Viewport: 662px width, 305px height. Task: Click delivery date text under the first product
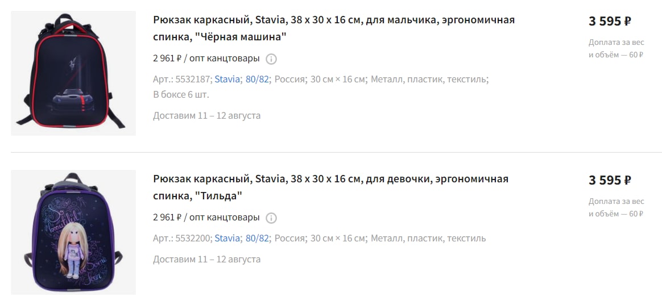[x=207, y=116]
